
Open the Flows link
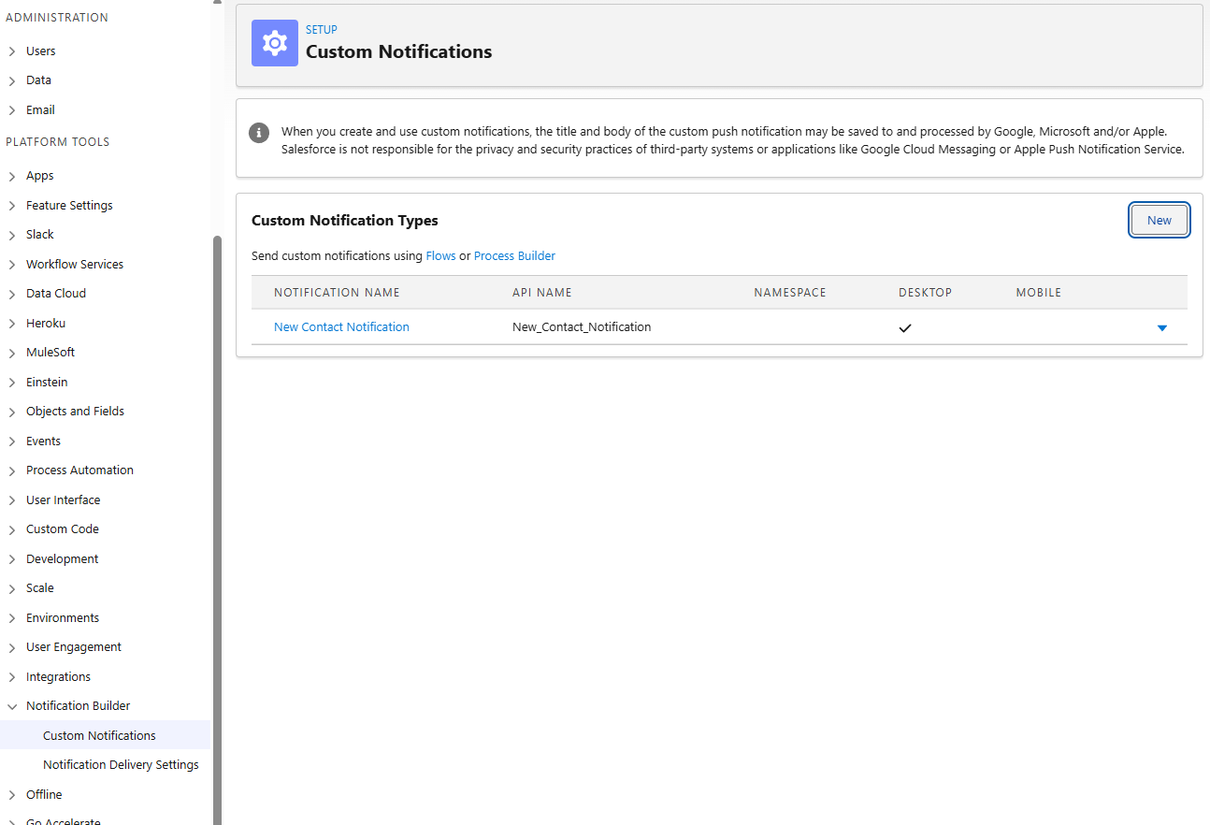pos(440,255)
